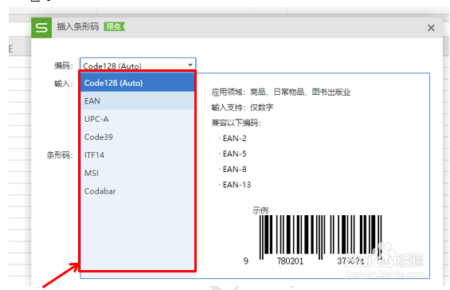Click the 条形码 field label
Viewport: 450px width, 290px height.
pos(60,155)
